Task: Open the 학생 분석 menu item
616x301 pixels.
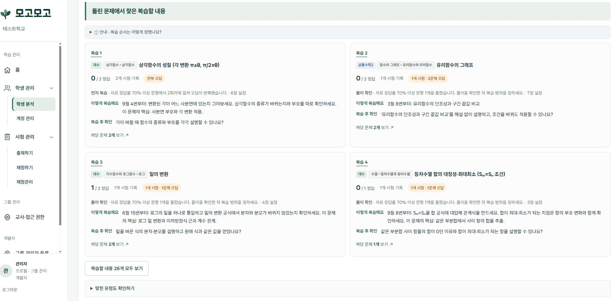Action: click(34, 104)
